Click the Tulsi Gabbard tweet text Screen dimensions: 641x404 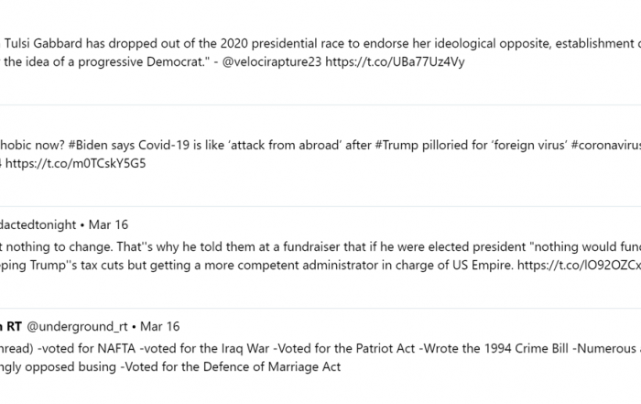[320, 53]
